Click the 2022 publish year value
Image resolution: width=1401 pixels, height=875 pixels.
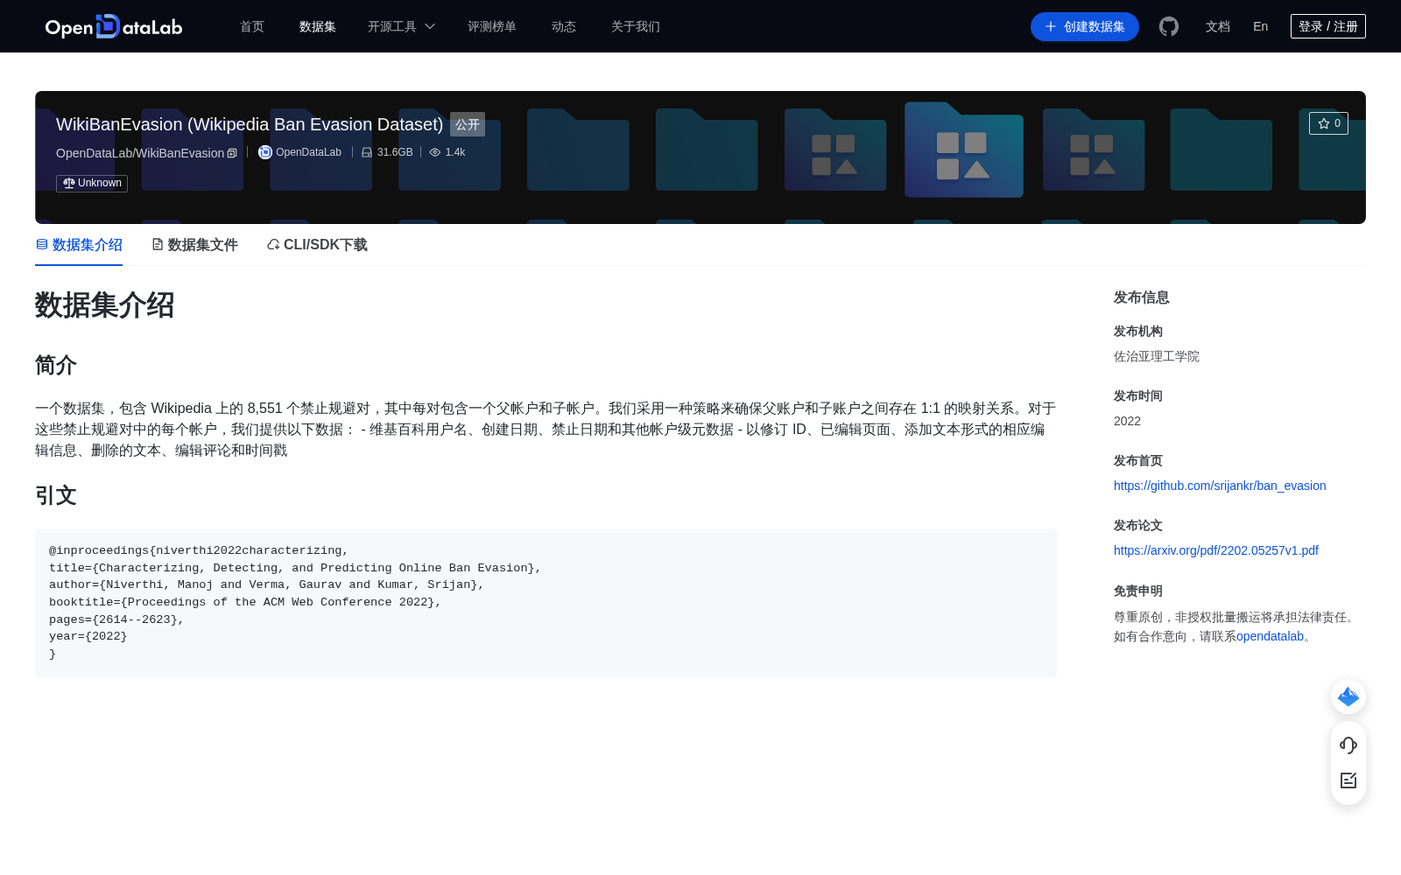click(1127, 421)
